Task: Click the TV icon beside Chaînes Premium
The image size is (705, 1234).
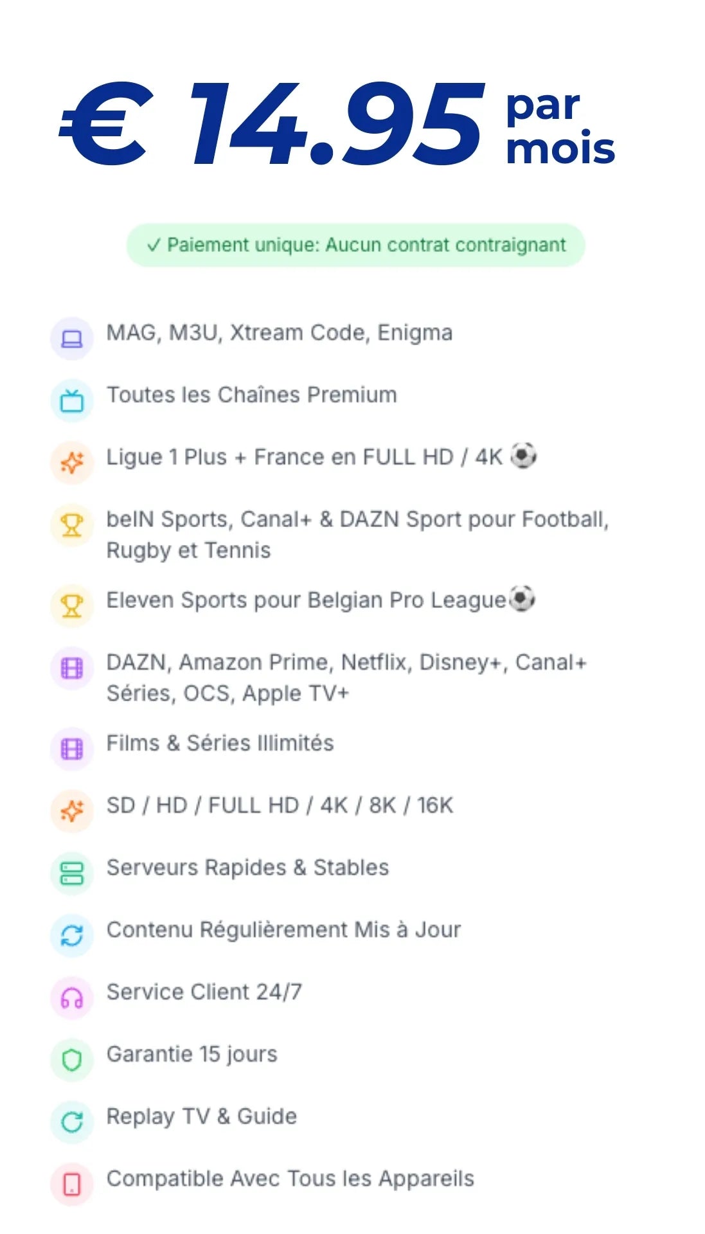Action: (72, 401)
